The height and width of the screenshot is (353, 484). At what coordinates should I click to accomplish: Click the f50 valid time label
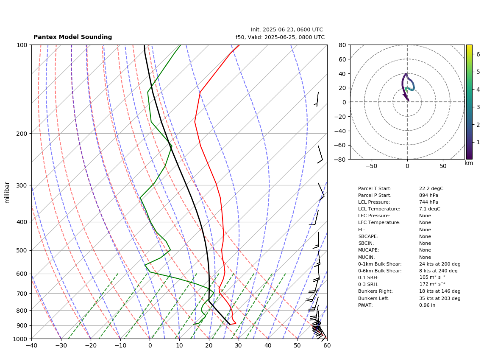point(280,37)
